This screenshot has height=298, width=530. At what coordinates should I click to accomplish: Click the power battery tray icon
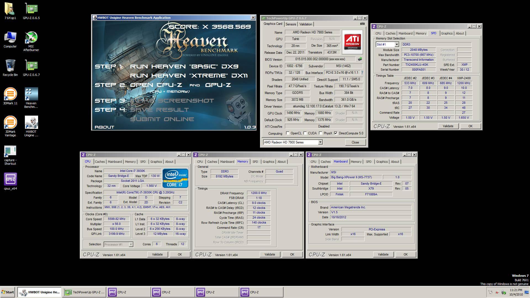click(504, 292)
